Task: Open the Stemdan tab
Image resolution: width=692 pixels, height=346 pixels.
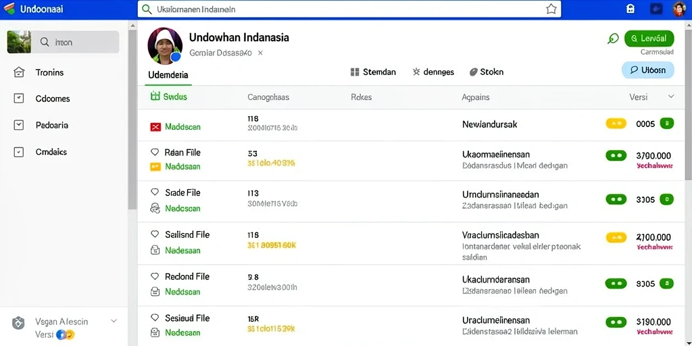Action: tap(373, 72)
